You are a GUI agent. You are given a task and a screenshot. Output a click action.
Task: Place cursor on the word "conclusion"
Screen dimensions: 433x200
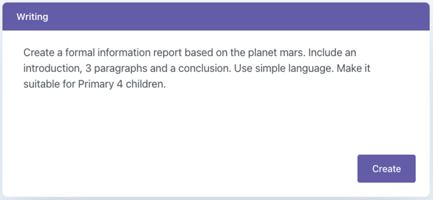tap(203, 68)
